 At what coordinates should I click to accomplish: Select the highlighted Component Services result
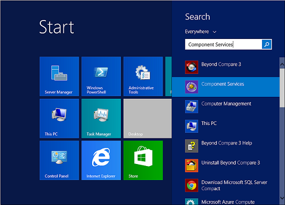point(226,87)
